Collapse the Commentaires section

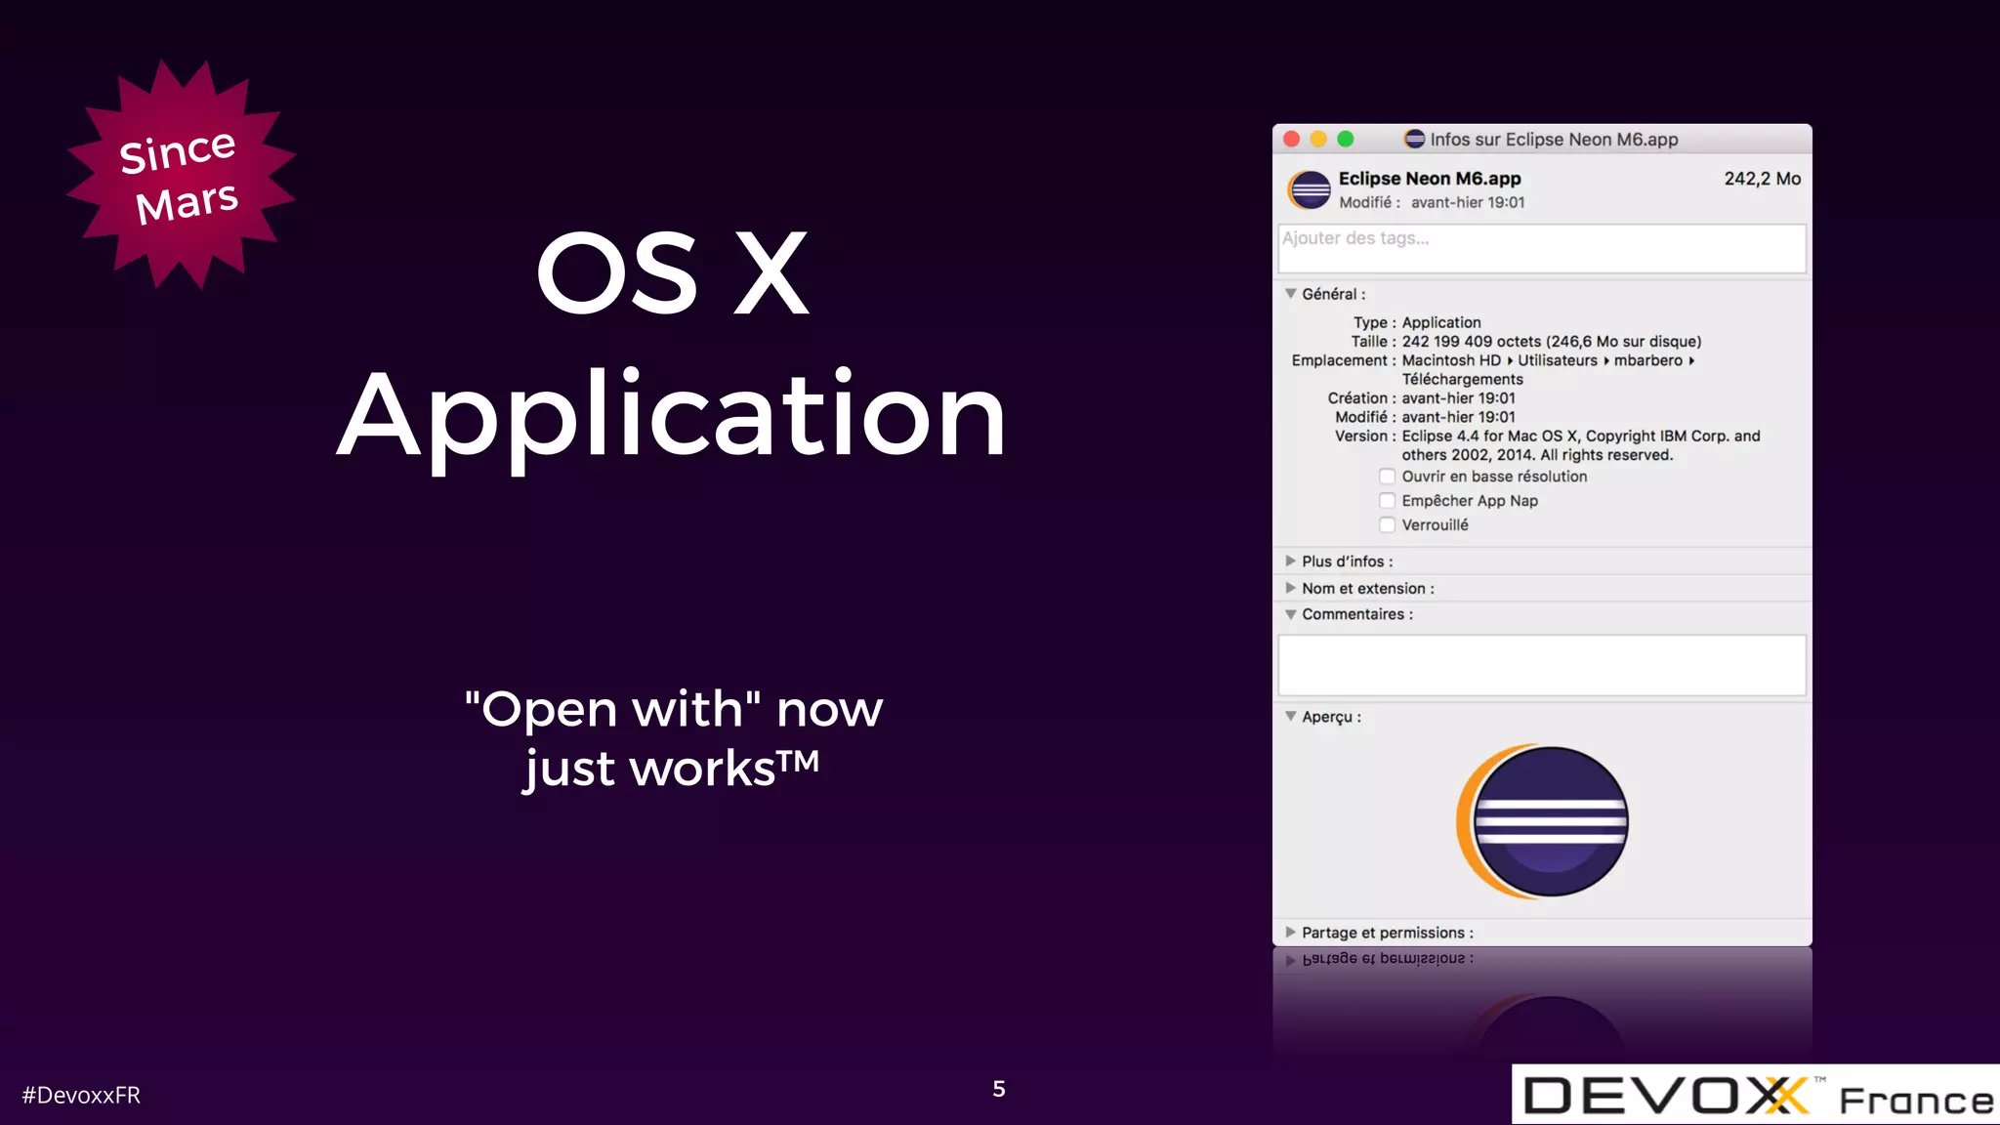[x=1291, y=614]
